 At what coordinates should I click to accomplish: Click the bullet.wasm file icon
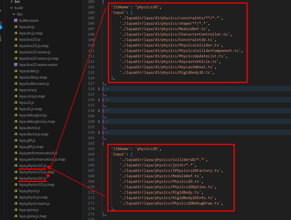(x=16, y=21)
